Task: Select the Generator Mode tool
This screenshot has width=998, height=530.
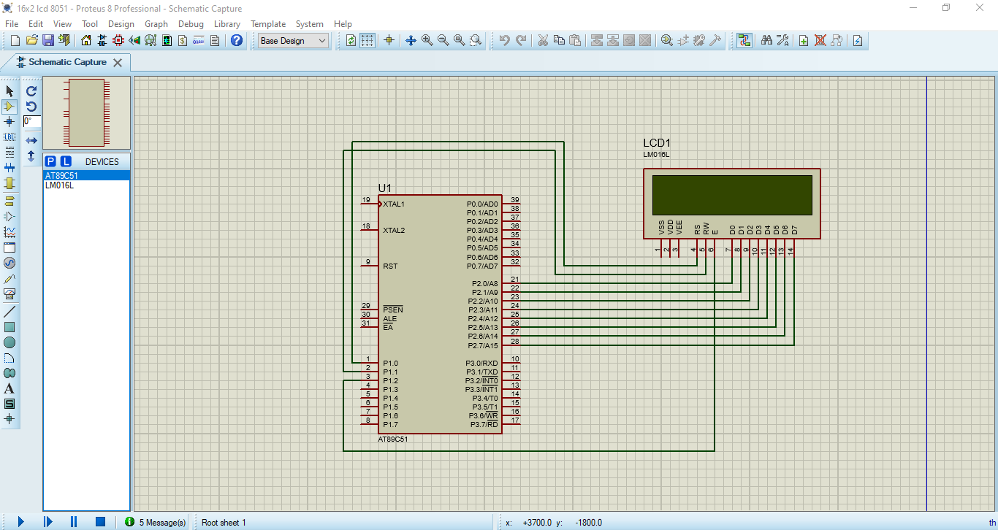Action: click(9, 263)
